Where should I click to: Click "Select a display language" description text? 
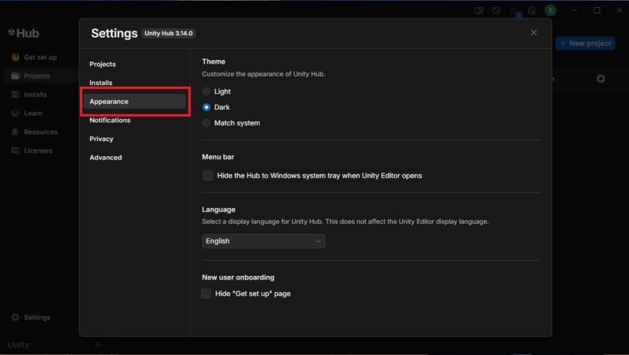(x=345, y=221)
